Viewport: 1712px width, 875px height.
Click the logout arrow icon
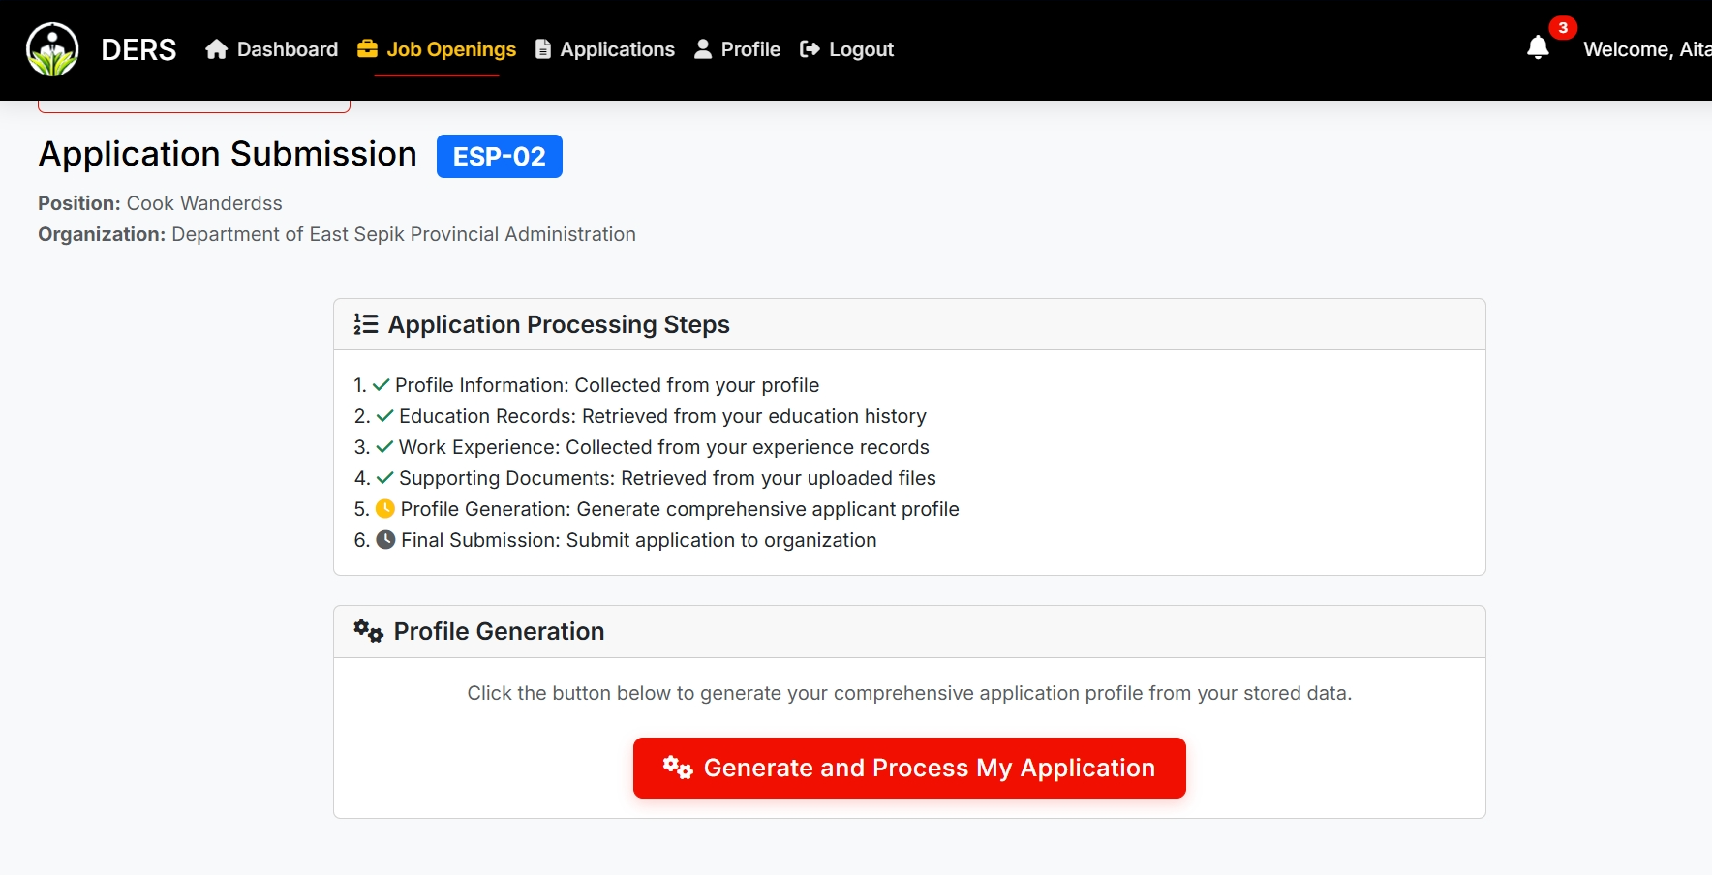point(809,48)
